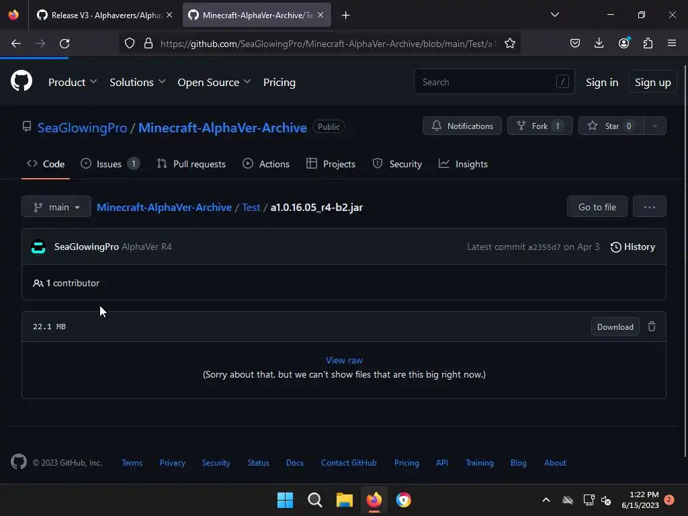Click the network icon in system tray
This screenshot has width=688, height=516.
[589, 500]
